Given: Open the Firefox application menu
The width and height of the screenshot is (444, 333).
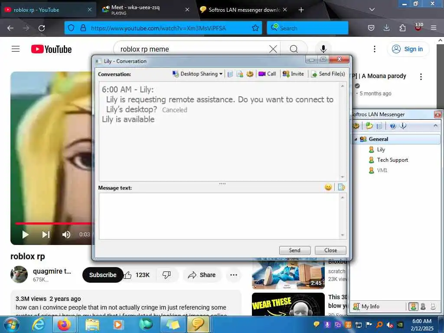Looking at the screenshot, I should [434, 28].
